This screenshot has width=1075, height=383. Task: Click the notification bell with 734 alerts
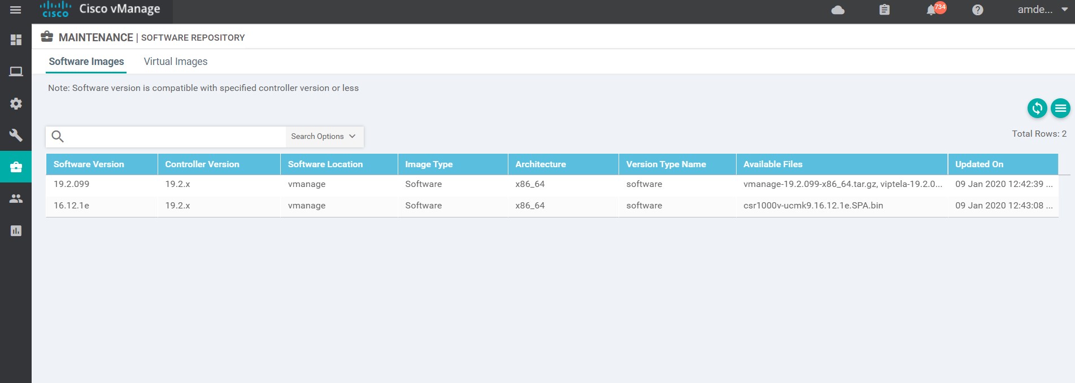click(932, 10)
